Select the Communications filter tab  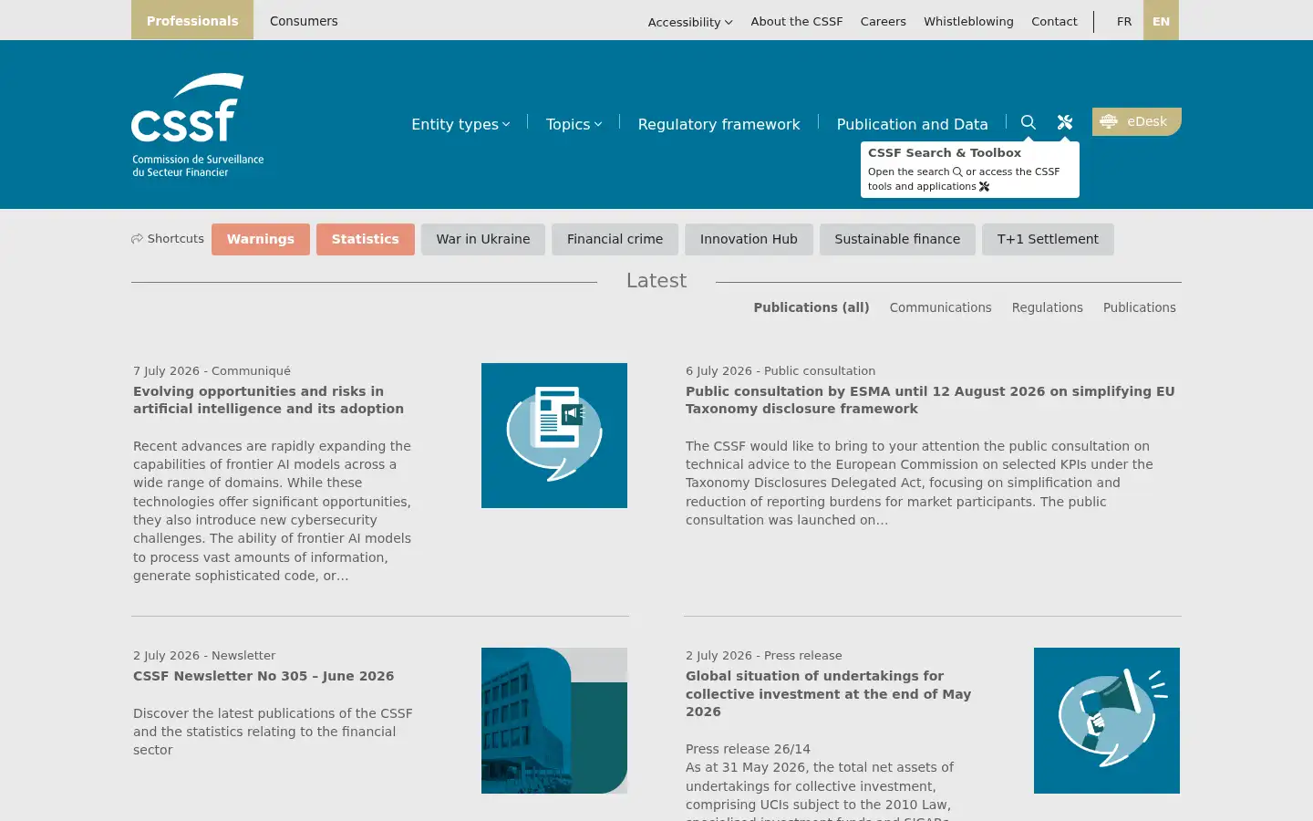point(940,307)
